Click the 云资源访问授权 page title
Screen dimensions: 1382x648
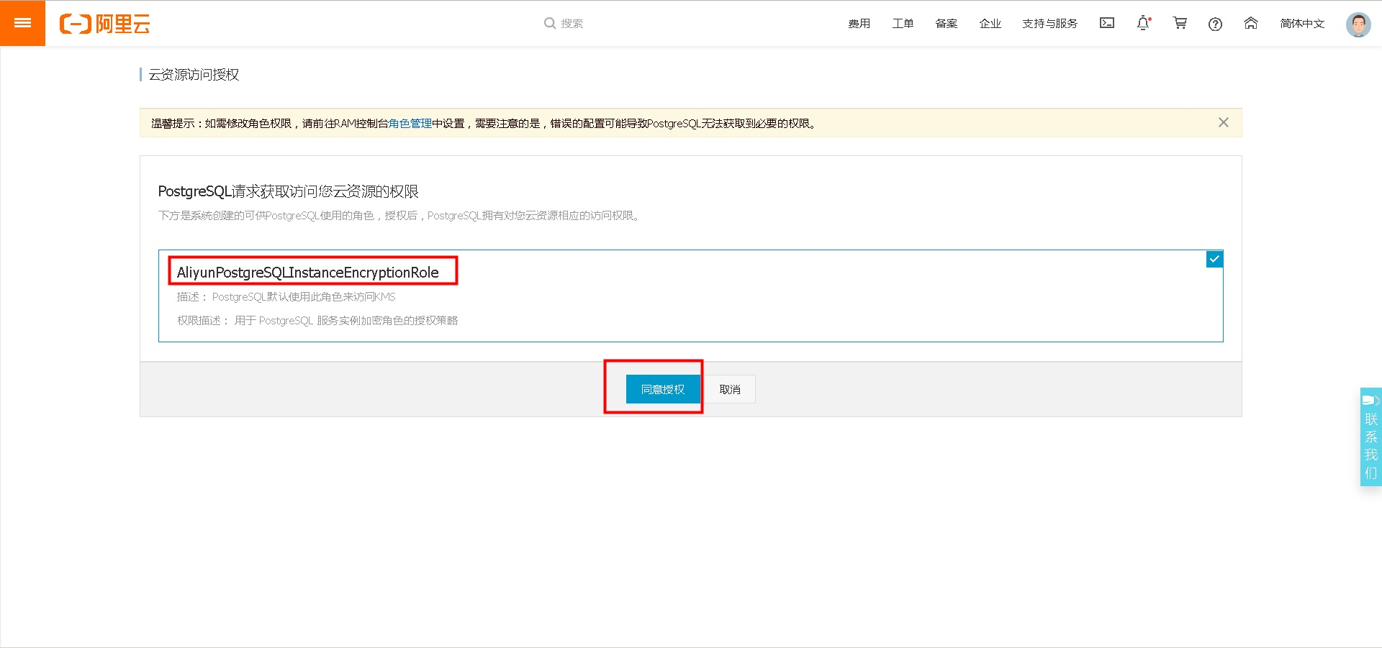pos(194,75)
